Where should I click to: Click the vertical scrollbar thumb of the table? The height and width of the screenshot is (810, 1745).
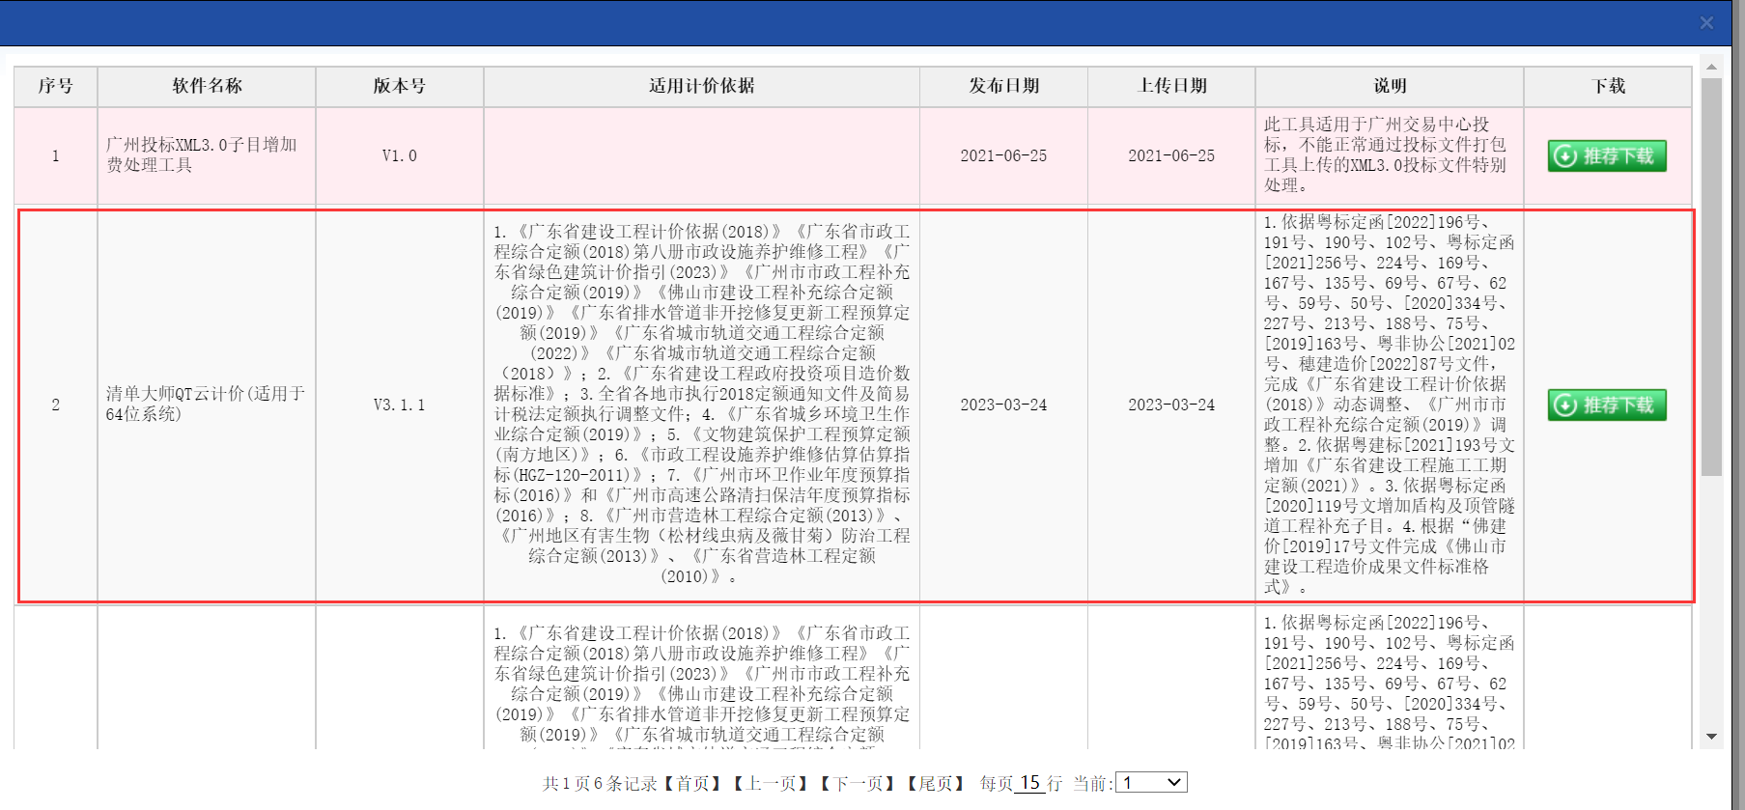(1711, 277)
